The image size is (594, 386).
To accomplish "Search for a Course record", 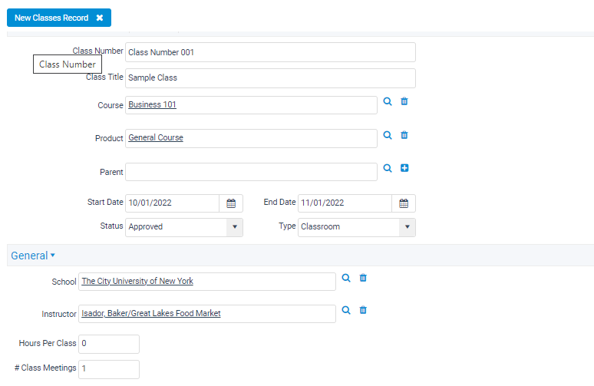I will click(387, 101).
